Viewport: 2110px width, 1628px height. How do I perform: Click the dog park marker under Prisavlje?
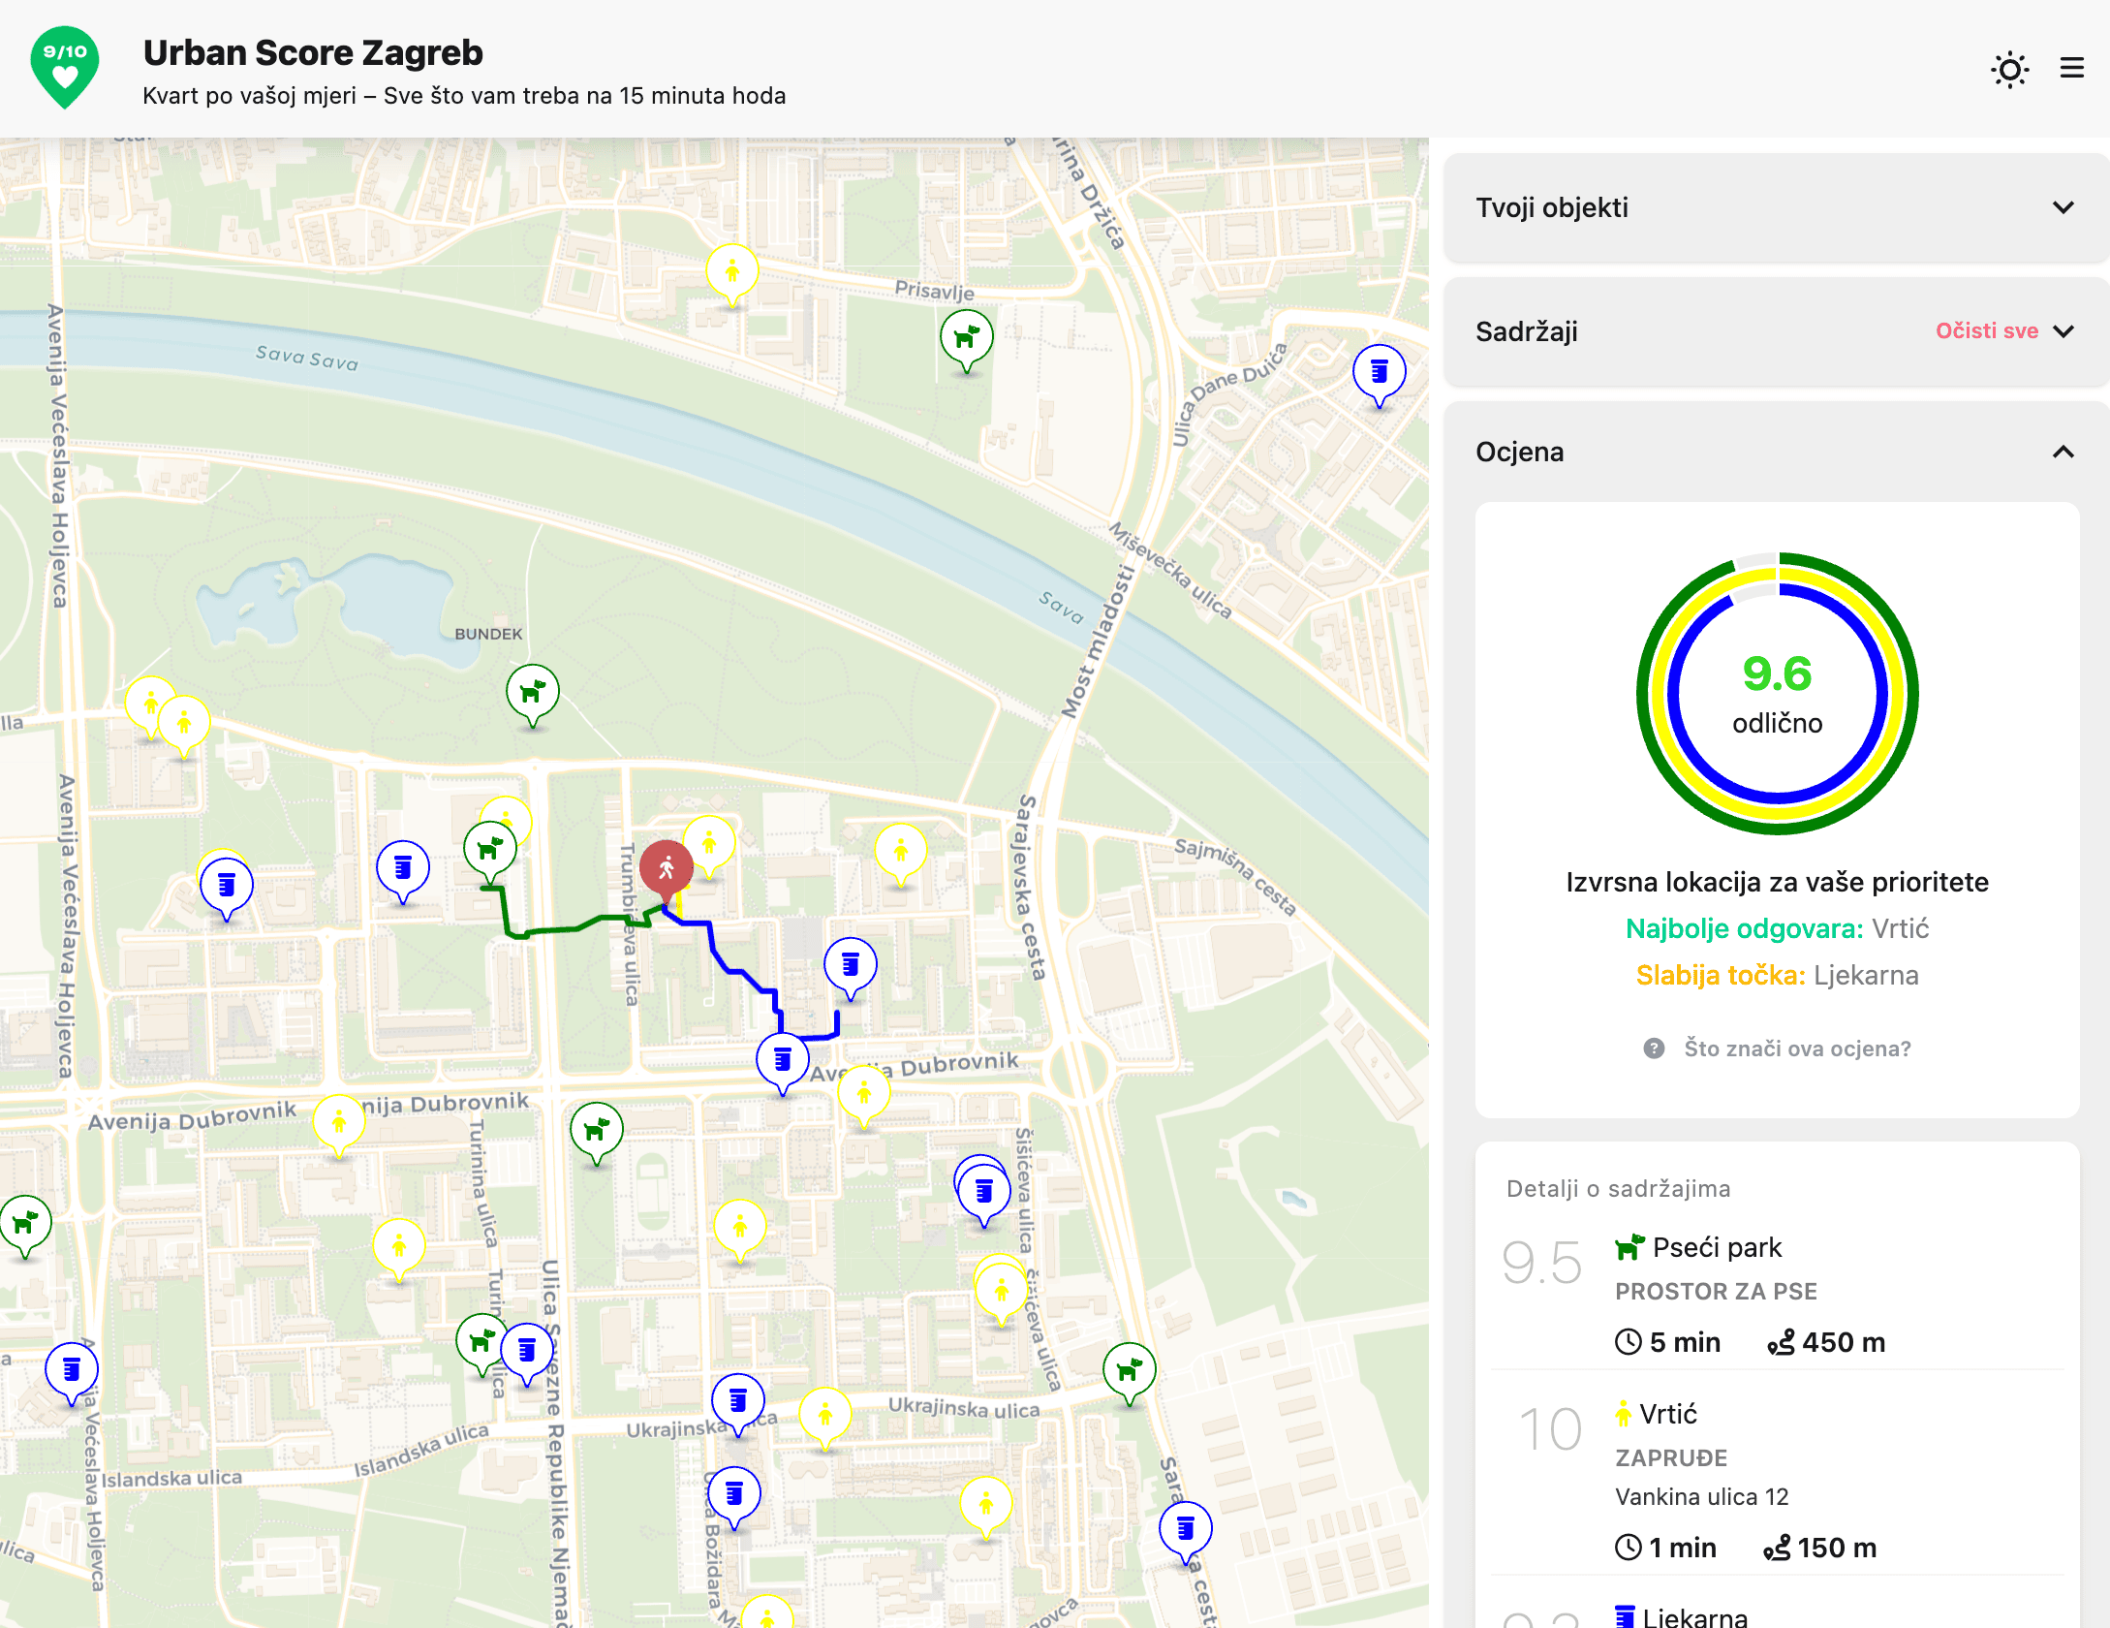pyautogui.click(x=966, y=339)
